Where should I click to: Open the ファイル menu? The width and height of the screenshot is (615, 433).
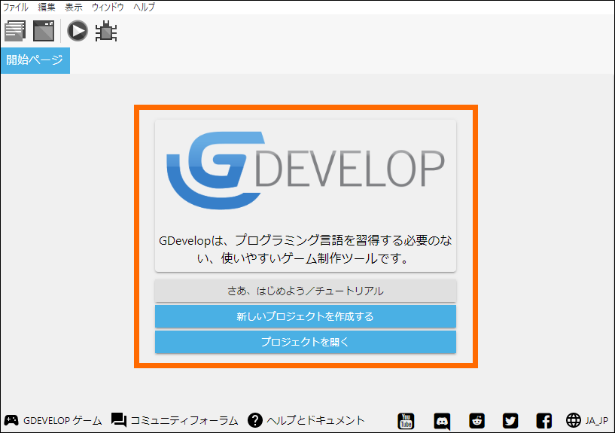coord(16,7)
